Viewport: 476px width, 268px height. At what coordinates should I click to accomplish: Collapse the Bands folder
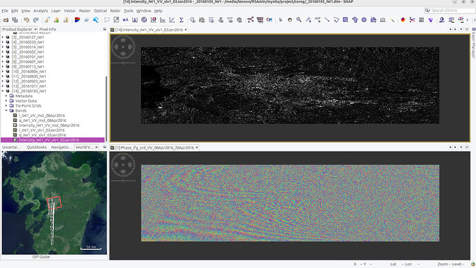pos(6,111)
